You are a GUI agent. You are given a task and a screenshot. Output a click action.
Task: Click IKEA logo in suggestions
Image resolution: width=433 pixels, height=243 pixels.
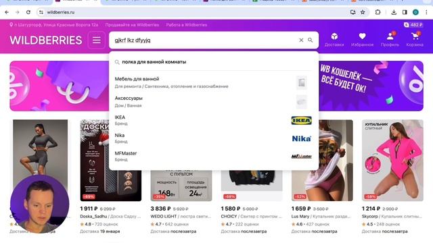click(x=301, y=120)
